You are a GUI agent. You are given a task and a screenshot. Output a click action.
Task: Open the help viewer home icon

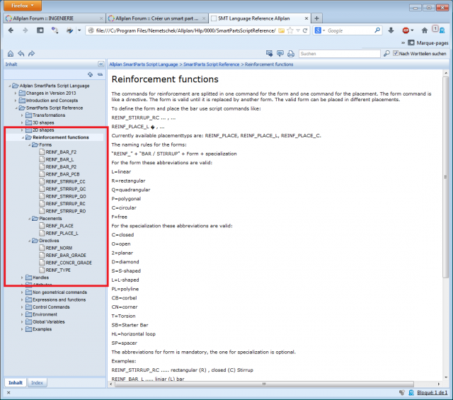coord(11,54)
